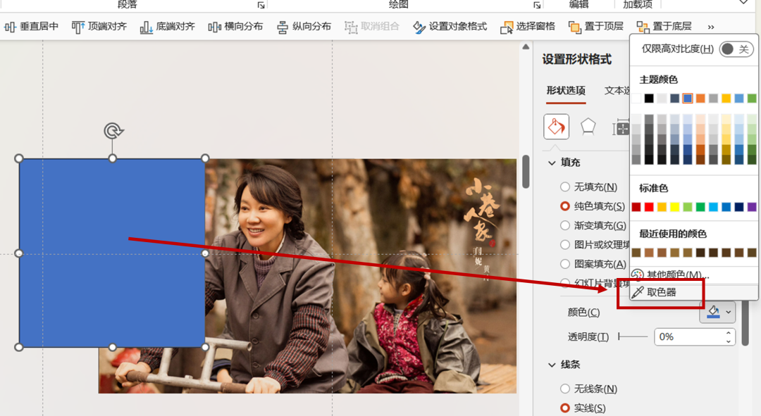The image size is (761, 416).
Task: Click the 设置形状格式 pane title
Action: click(576, 60)
